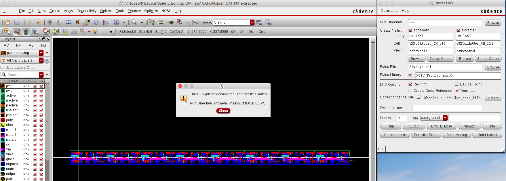Click the Save Workspace icon

259,22
